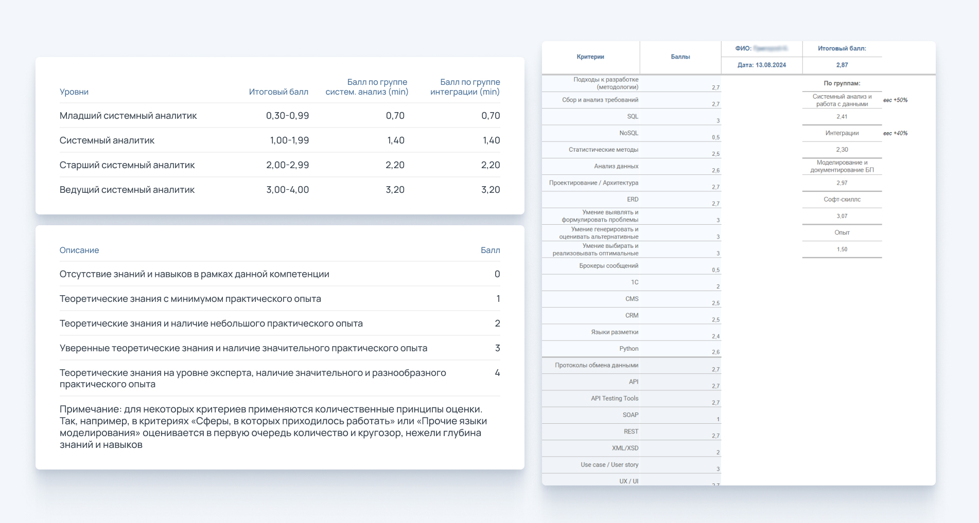Select 'Проектирование / Архитектура' criterion

[593, 183]
